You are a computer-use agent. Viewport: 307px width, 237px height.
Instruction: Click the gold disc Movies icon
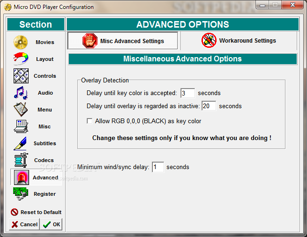[x=21, y=42]
